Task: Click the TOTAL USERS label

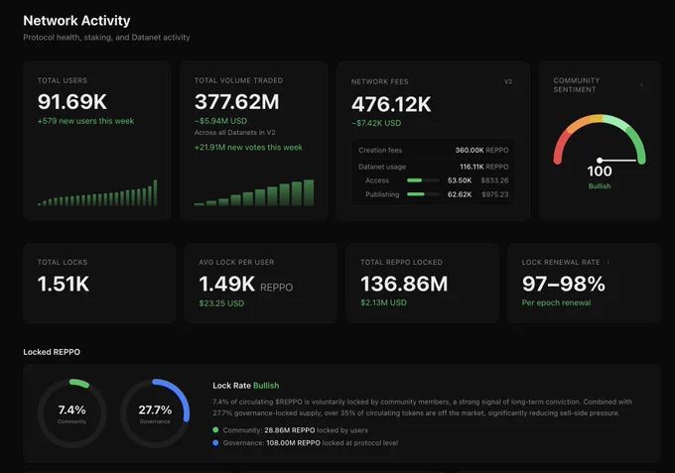Action: coord(63,80)
